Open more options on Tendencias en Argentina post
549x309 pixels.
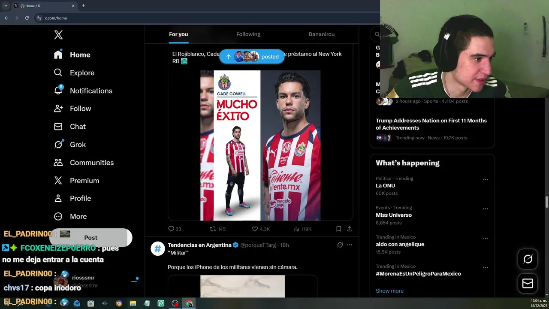tap(350, 245)
